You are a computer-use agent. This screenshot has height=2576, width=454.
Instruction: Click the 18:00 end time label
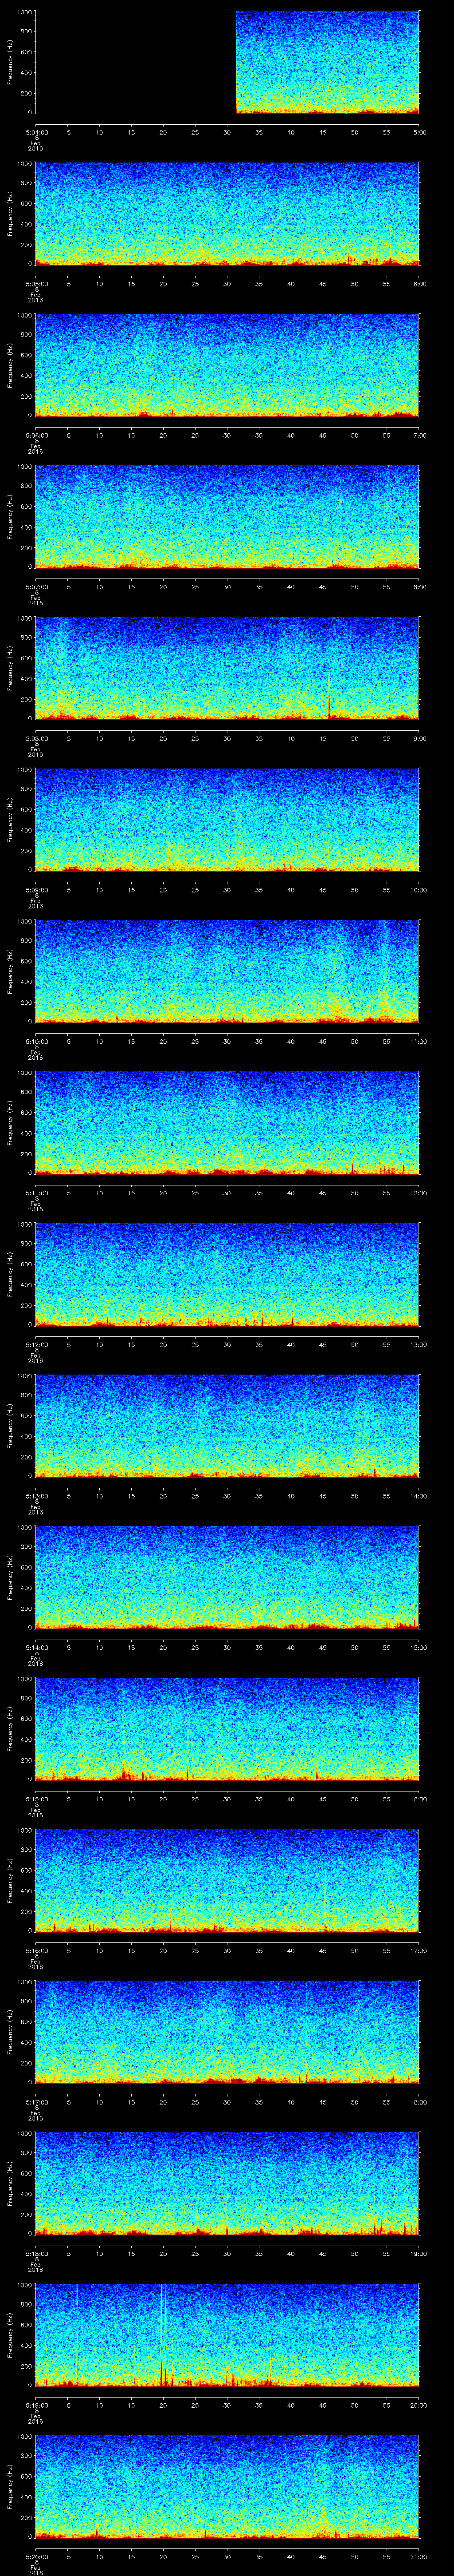[x=419, y=2102]
